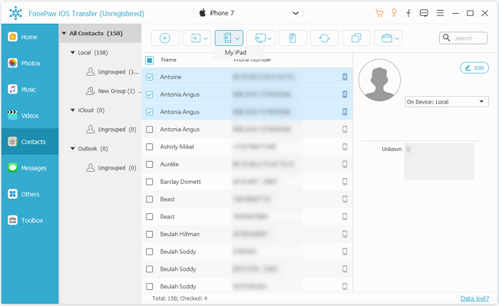Viewport: 499px width, 306px height.
Task: Open the toolbox button dropdown arrow
Action: coord(397,39)
